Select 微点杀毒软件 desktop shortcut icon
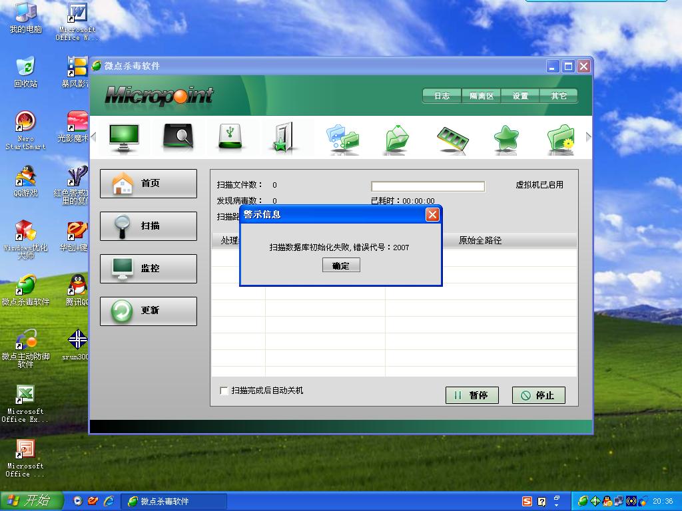 click(26, 290)
